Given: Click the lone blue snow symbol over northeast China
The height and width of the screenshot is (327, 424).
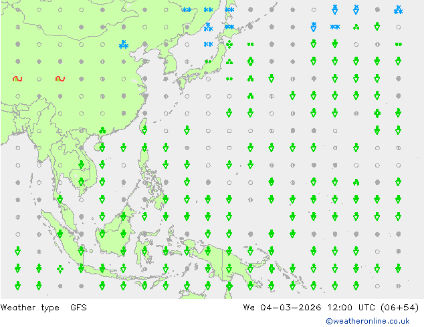Looking at the screenshot, I should [124, 45].
